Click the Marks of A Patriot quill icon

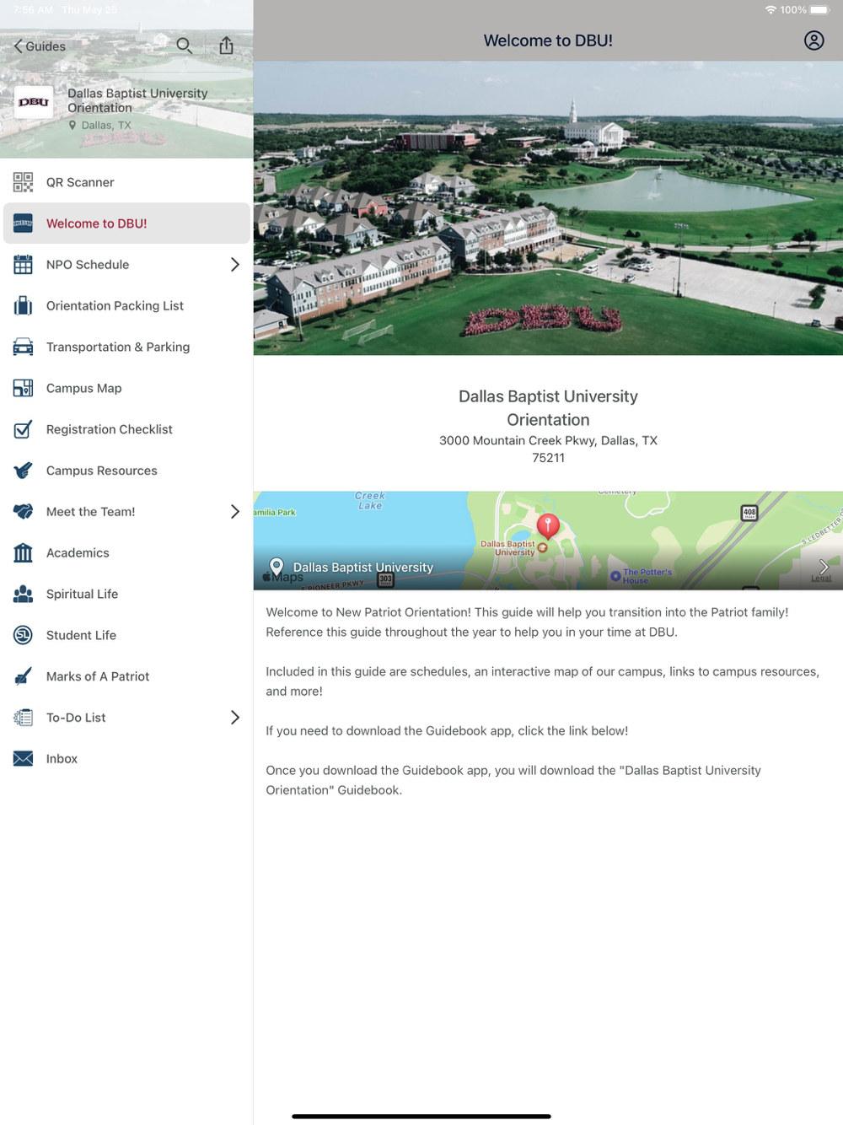pos(24,676)
